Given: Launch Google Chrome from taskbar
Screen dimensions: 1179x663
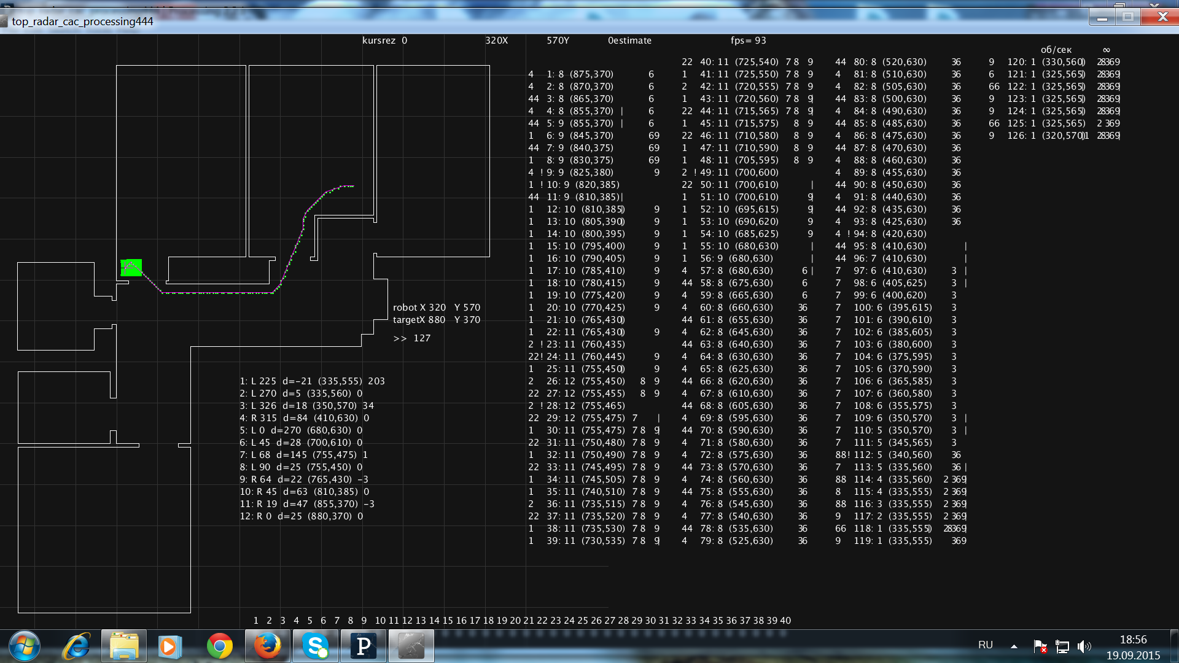Looking at the screenshot, I should point(219,646).
